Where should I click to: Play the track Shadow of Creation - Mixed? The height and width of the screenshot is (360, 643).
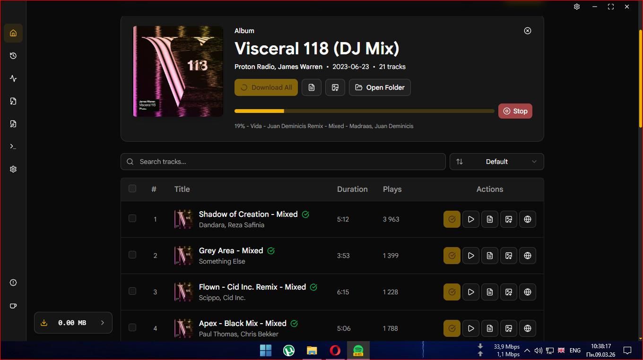tap(471, 219)
